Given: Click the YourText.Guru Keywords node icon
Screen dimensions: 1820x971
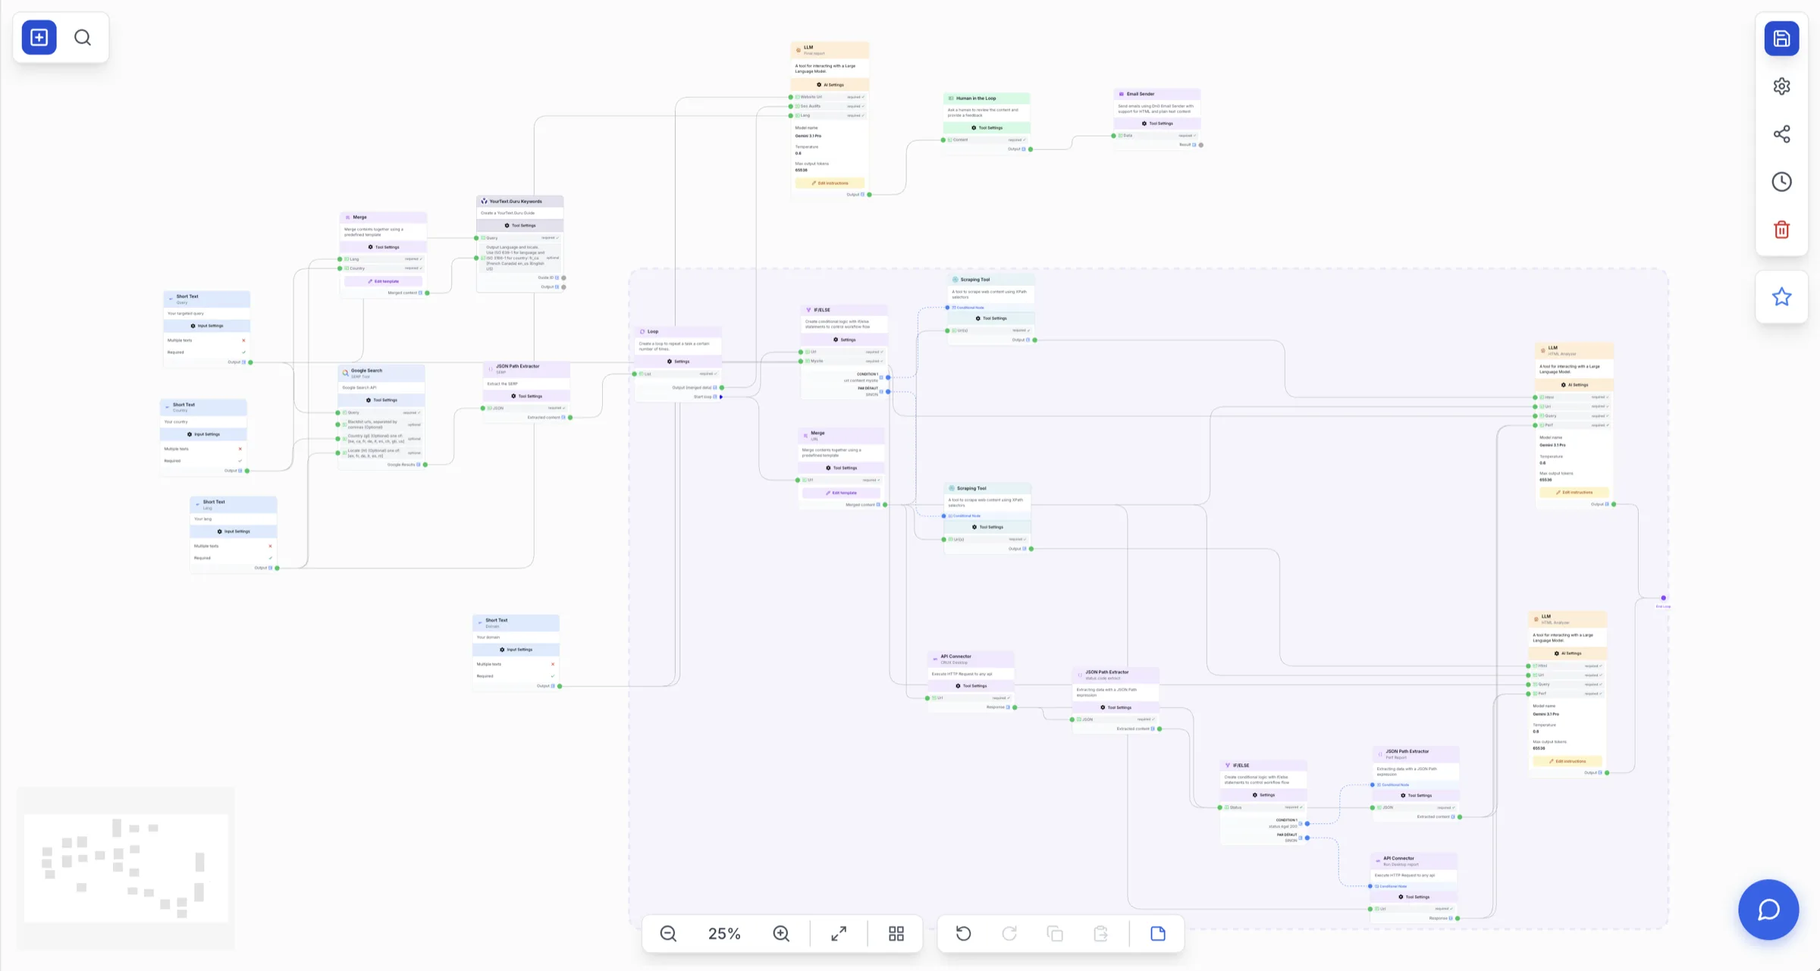Looking at the screenshot, I should tap(484, 202).
